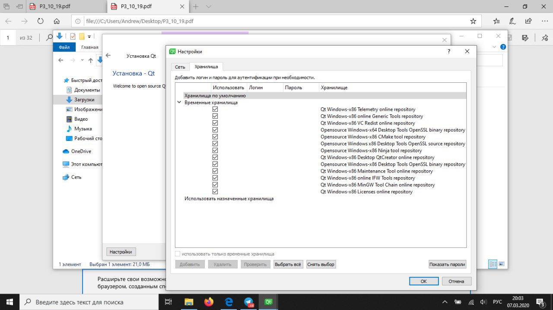This screenshot has width=553, height=310.
Task: Click Настройки button in Qt installer
Action: pyautogui.click(x=121, y=252)
